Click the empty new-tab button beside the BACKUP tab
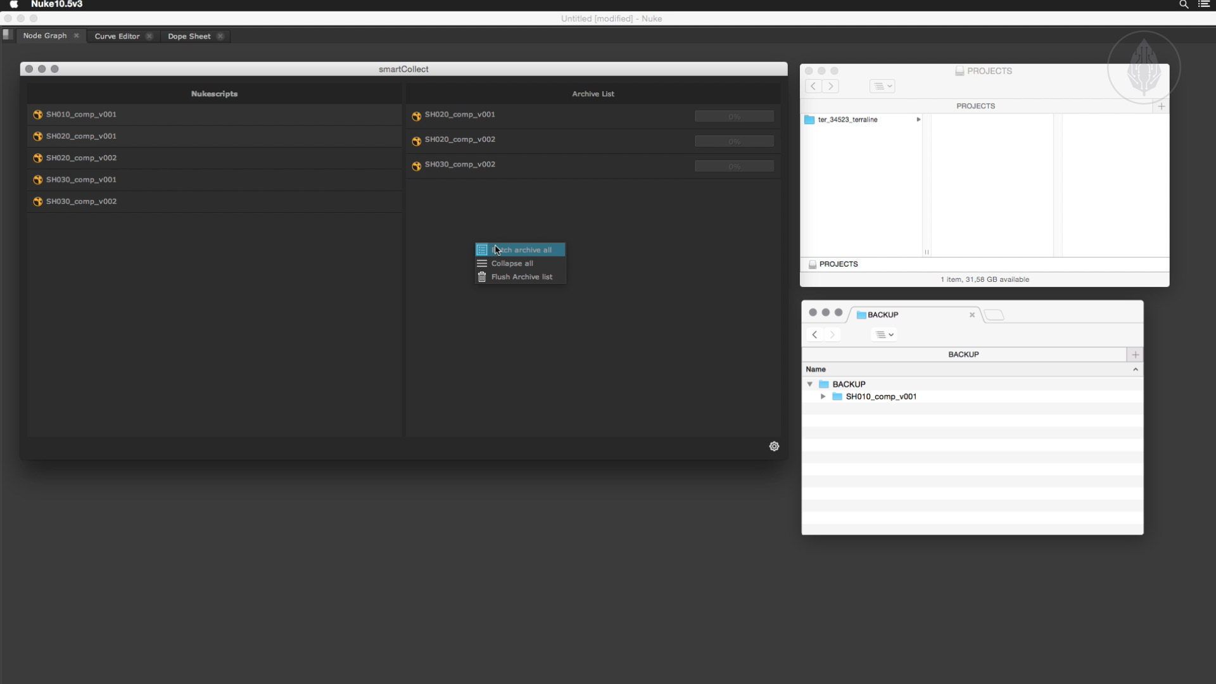Viewport: 1216px width, 684px height. (x=994, y=315)
